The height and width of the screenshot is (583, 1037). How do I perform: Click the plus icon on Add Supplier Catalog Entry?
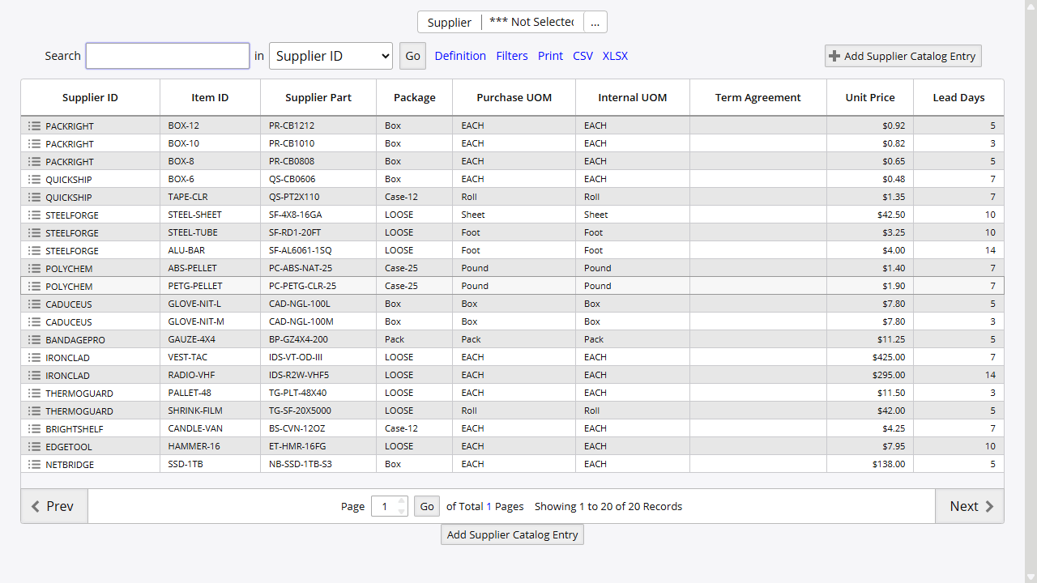[834, 56]
